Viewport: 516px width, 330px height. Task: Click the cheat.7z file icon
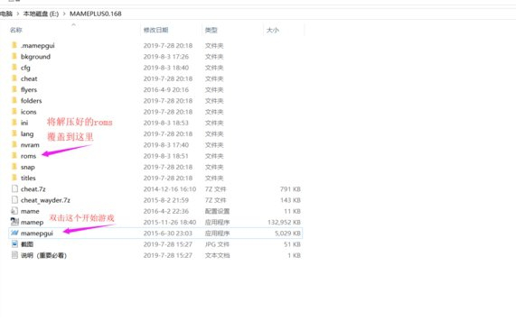click(14, 188)
